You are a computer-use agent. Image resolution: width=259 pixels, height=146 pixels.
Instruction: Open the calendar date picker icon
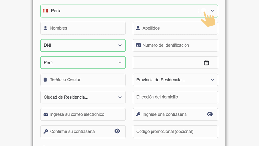[206, 63]
